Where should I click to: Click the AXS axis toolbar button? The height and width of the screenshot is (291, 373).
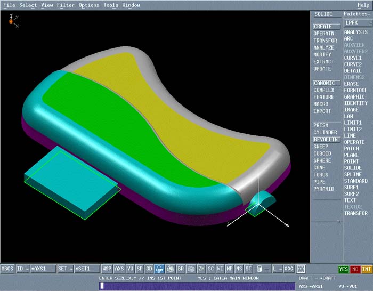pyautogui.click(x=119, y=269)
